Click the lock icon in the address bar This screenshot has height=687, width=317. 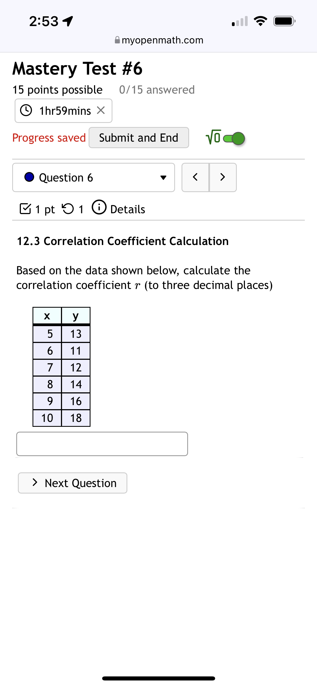click(117, 40)
